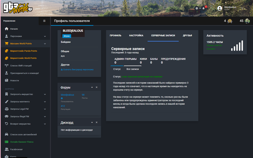Open the notifications bell icon
This screenshot has height=158, width=253.
[x=204, y=8]
